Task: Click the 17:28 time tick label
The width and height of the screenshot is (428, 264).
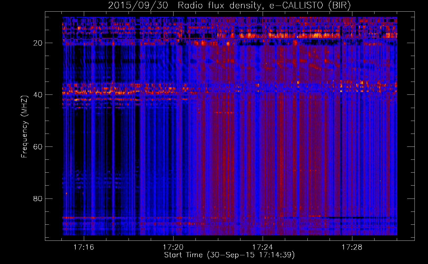Action: pos(352,247)
